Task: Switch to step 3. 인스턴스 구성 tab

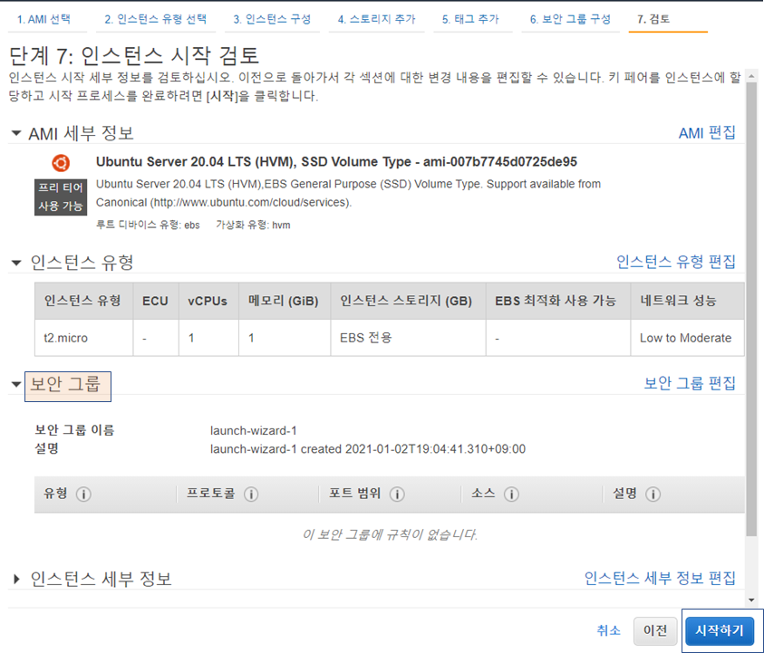Action: coord(272,20)
